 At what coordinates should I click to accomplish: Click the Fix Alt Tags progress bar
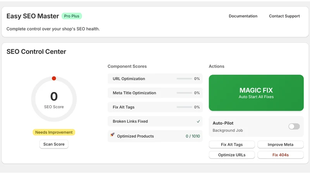point(184,107)
